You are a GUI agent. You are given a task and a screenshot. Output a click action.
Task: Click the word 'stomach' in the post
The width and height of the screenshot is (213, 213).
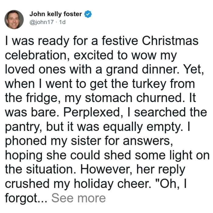109,98
